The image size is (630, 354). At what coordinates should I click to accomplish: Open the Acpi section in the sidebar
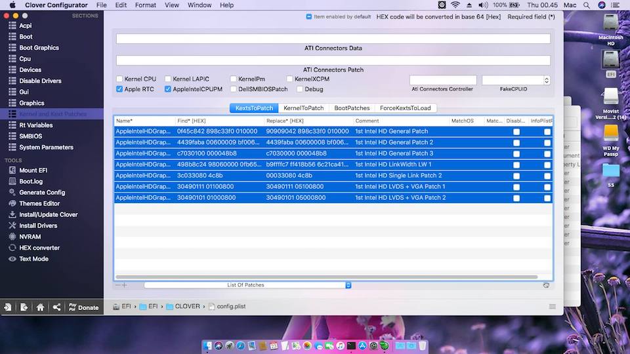(x=26, y=26)
